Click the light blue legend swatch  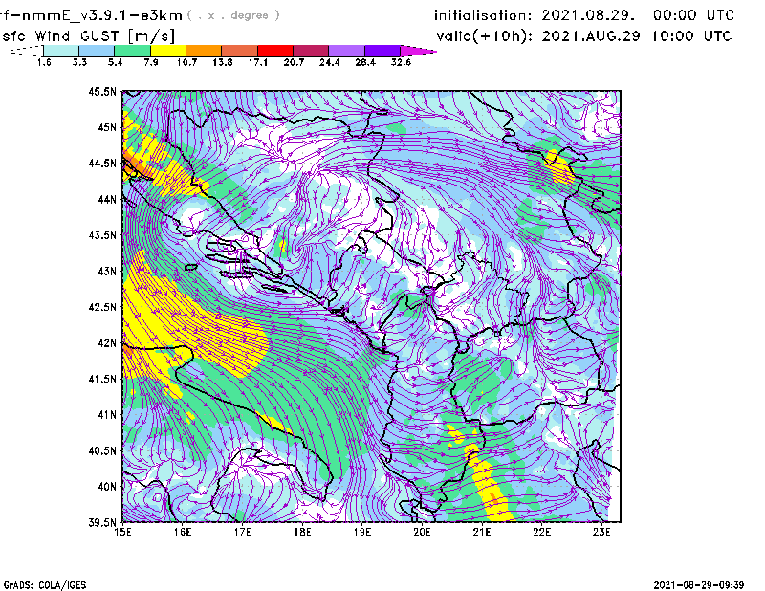(x=97, y=52)
